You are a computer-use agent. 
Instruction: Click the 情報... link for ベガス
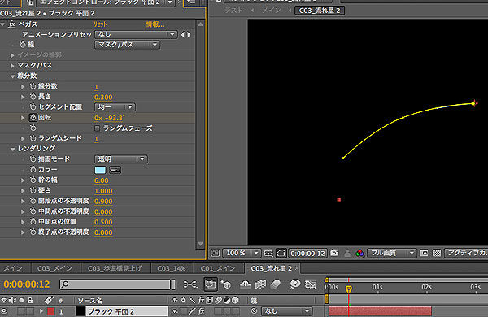click(155, 24)
